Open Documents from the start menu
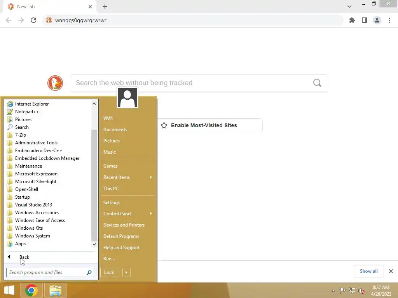This screenshot has width=398, height=298. coord(115,130)
